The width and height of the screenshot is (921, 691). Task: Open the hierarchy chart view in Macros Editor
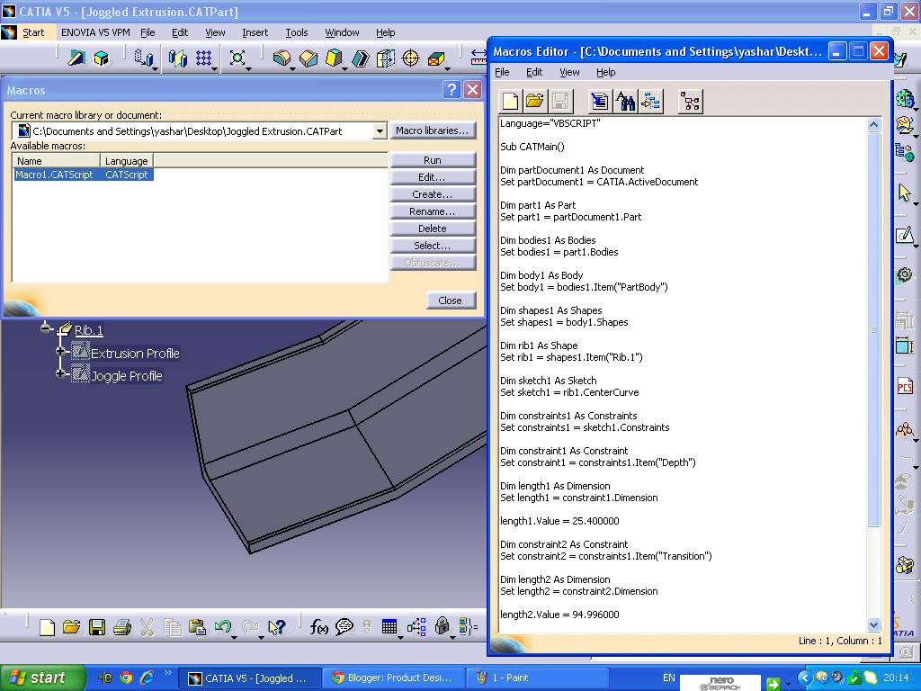(689, 101)
